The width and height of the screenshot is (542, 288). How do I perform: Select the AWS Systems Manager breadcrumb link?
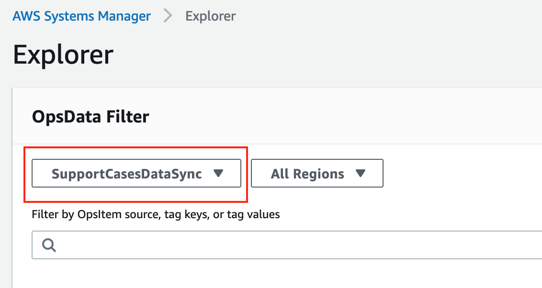(81, 15)
